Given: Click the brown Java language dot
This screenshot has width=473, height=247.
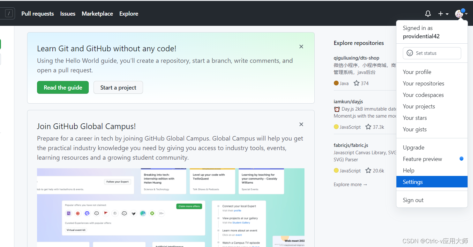Looking at the screenshot, I should [x=336, y=83].
